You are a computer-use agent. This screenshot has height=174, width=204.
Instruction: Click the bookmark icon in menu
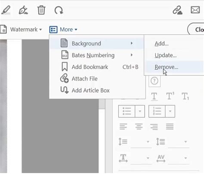tap(65, 66)
